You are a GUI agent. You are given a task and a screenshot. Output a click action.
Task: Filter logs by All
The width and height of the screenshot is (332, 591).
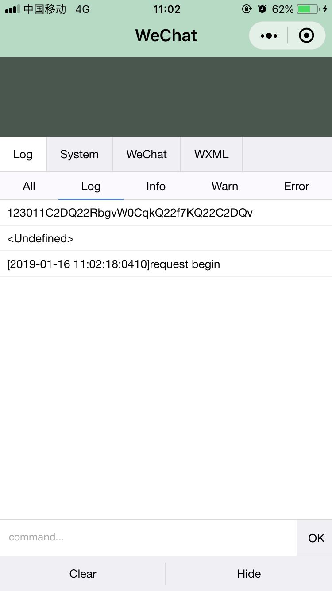[29, 186]
